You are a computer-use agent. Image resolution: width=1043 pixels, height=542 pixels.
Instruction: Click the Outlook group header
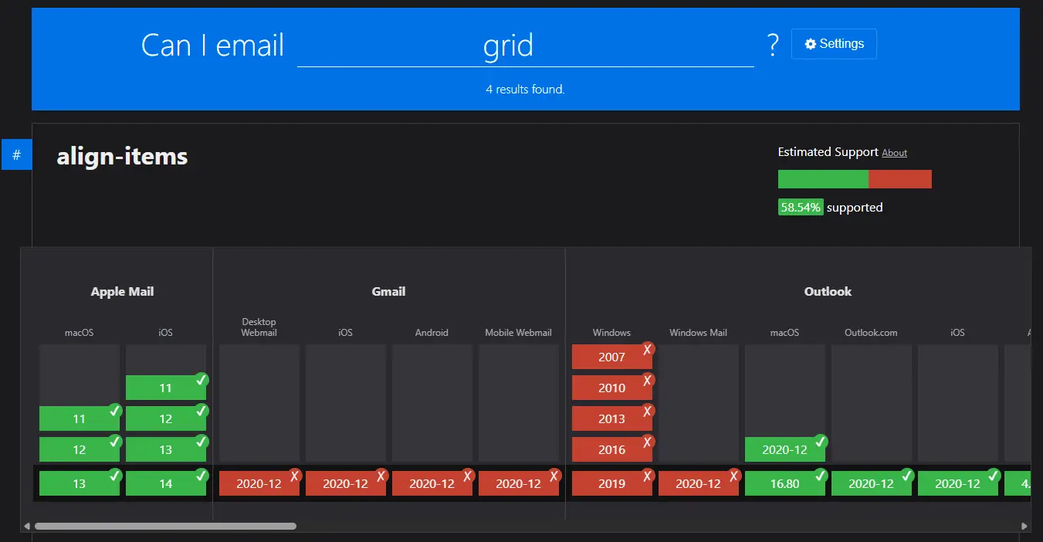(x=828, y=292)
